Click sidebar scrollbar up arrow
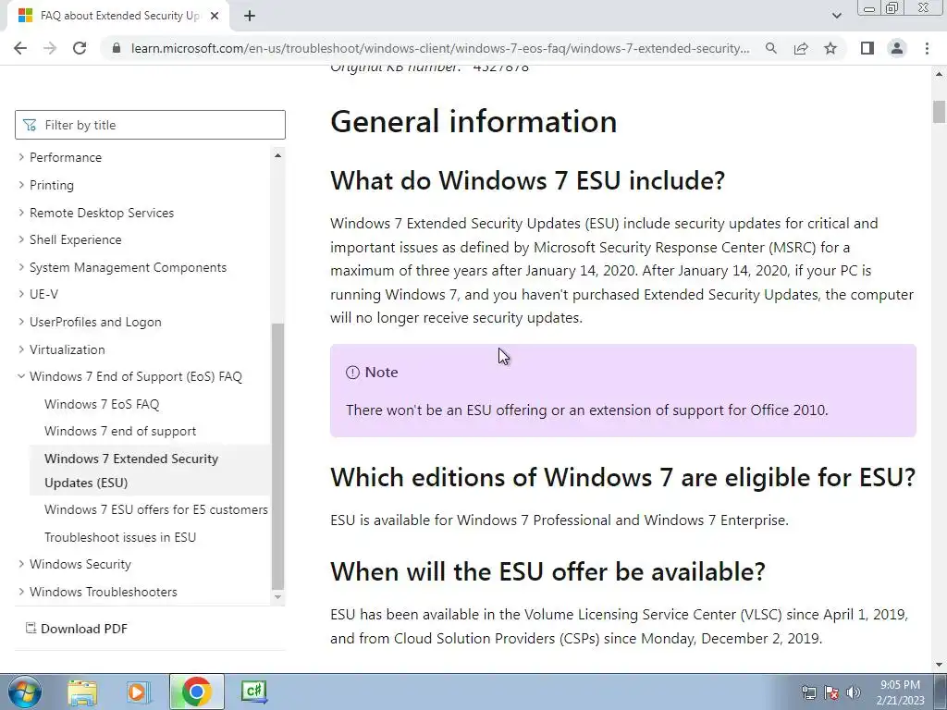The image size is (947, 710). [x=277, y=155]
